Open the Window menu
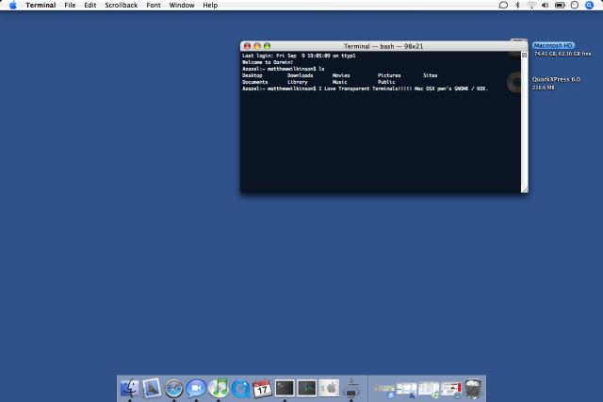Image resolution: width=603 pixels, height=402 pixels. [x=182, y=5]
